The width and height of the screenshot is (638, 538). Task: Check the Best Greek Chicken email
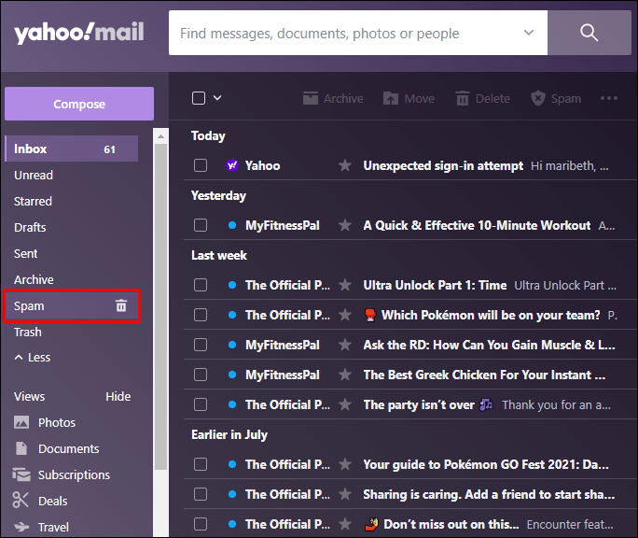coord(201,375)
